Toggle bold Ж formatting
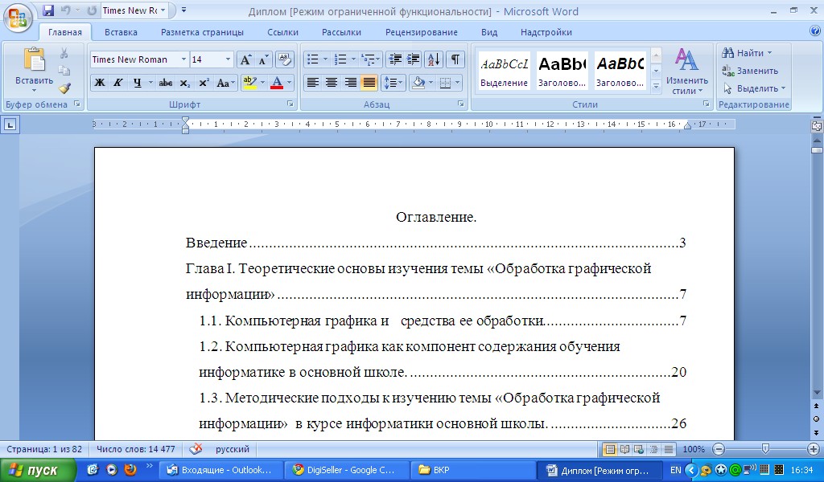The image size is (824, 482). point(100,83)
